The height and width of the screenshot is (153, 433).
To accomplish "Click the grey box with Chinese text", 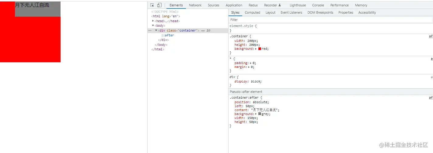I will pyautogui.click(x=38, y=9).
